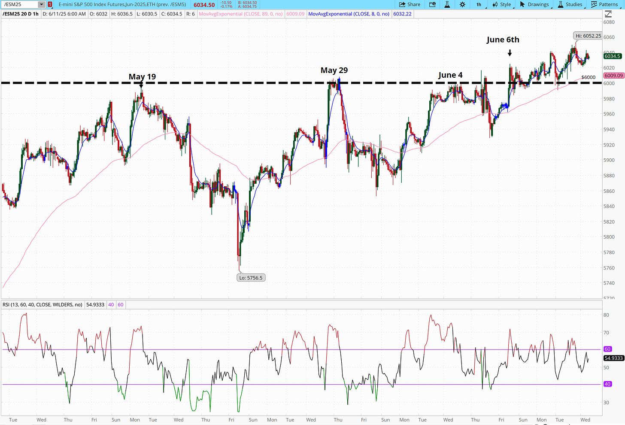The image size is (625, 425).
Task: Open the Style candlestick menu
Action: (502, 4)
